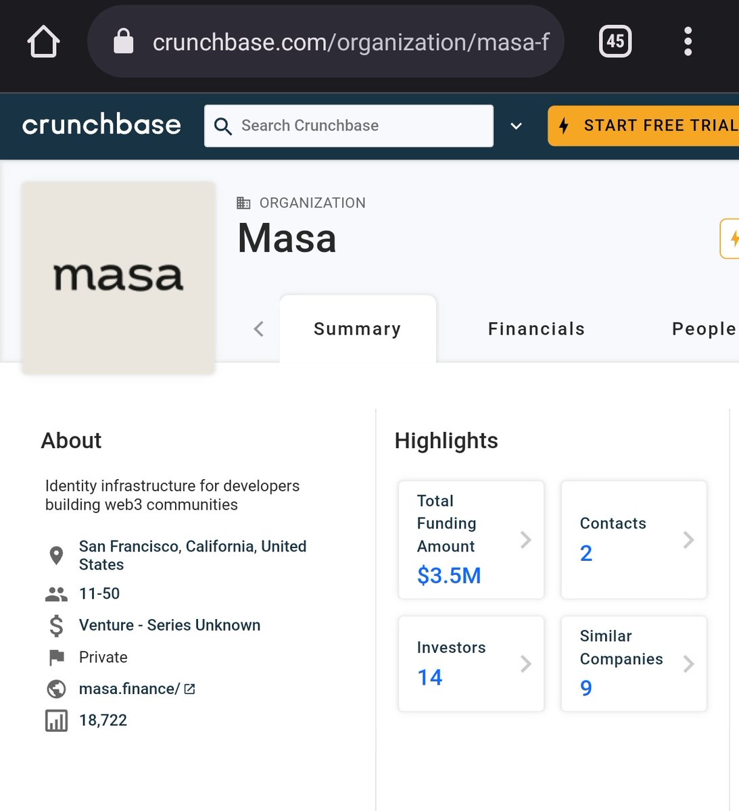The image size is (739, 811).
Task: Open the Investors card chevron
Action: point(526,664)
